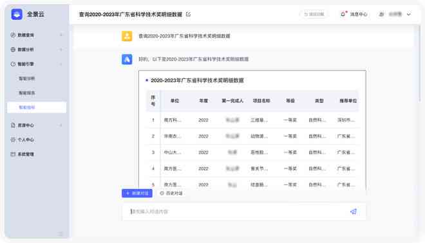
Task: Click the 数智分析 sidebar icon
Action: click(13, 50)
